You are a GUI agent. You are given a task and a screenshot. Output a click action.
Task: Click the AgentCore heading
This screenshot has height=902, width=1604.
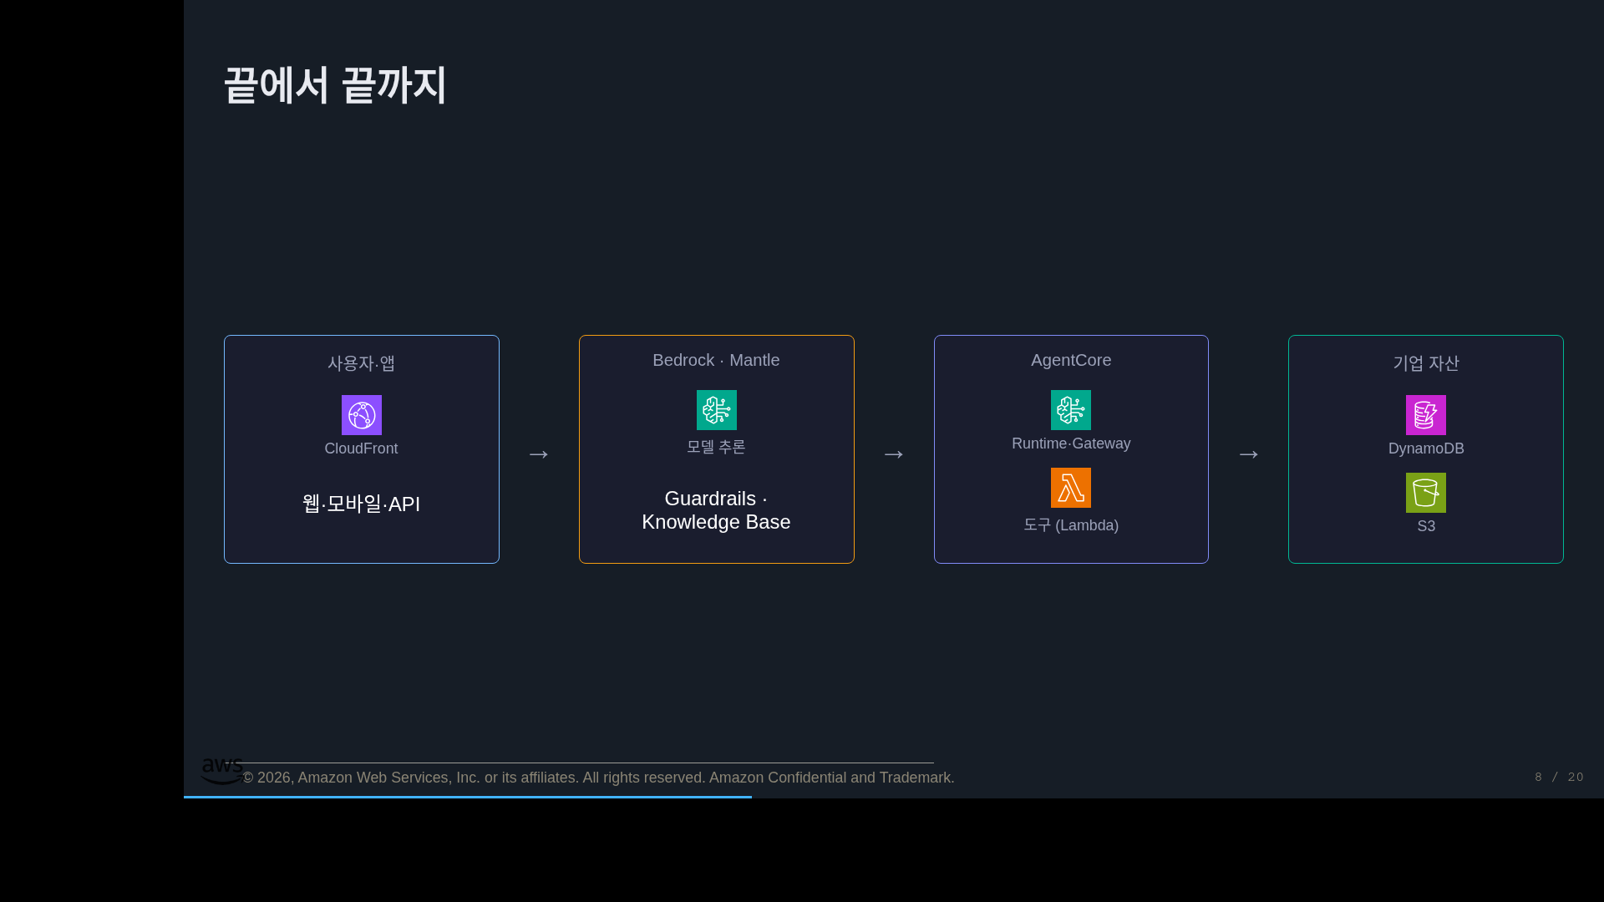tap(1071, 360)
